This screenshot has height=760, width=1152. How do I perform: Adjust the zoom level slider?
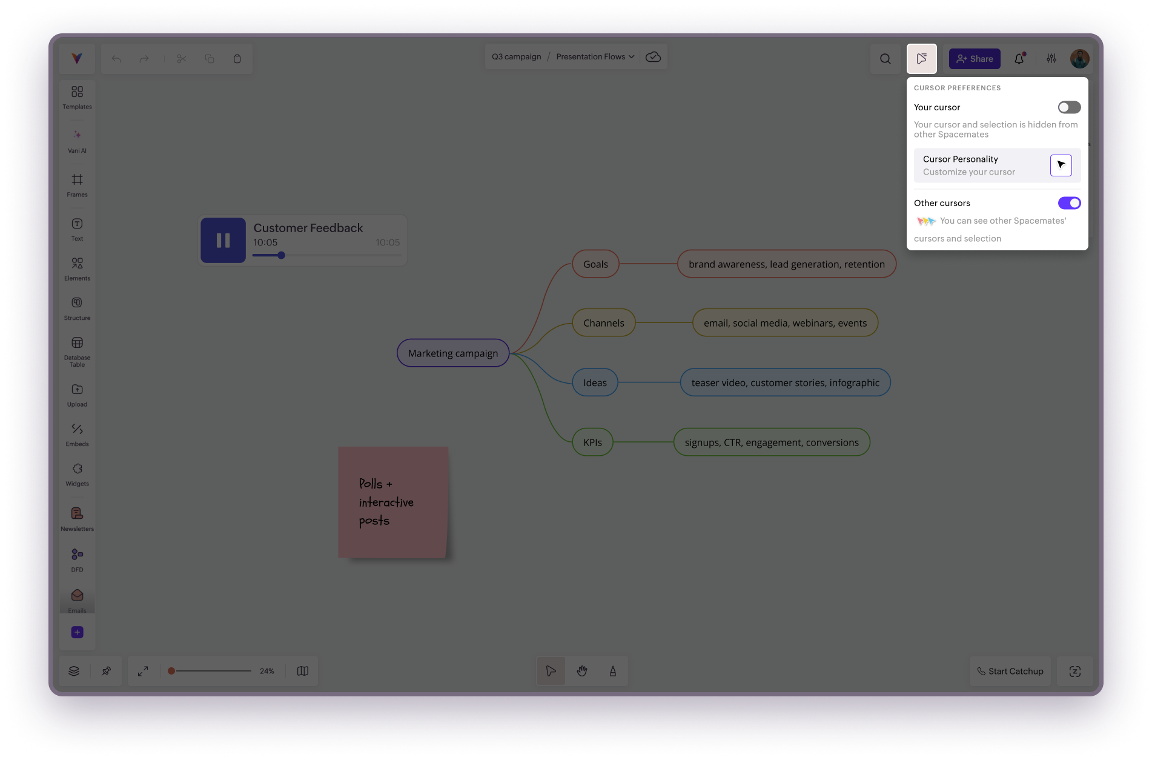[211, 671]
